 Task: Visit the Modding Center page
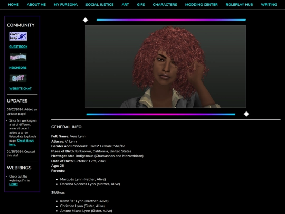[202, 5]
